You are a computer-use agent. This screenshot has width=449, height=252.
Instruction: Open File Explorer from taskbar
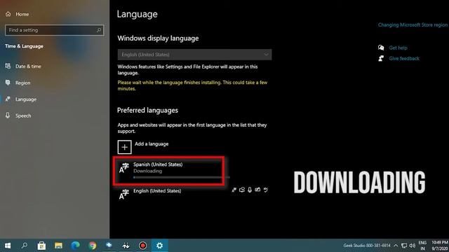pyautogui.click(x=58, y=246)
